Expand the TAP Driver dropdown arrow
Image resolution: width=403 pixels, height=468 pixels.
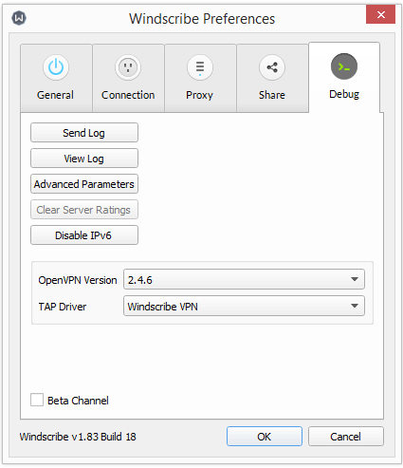[355, 306]
